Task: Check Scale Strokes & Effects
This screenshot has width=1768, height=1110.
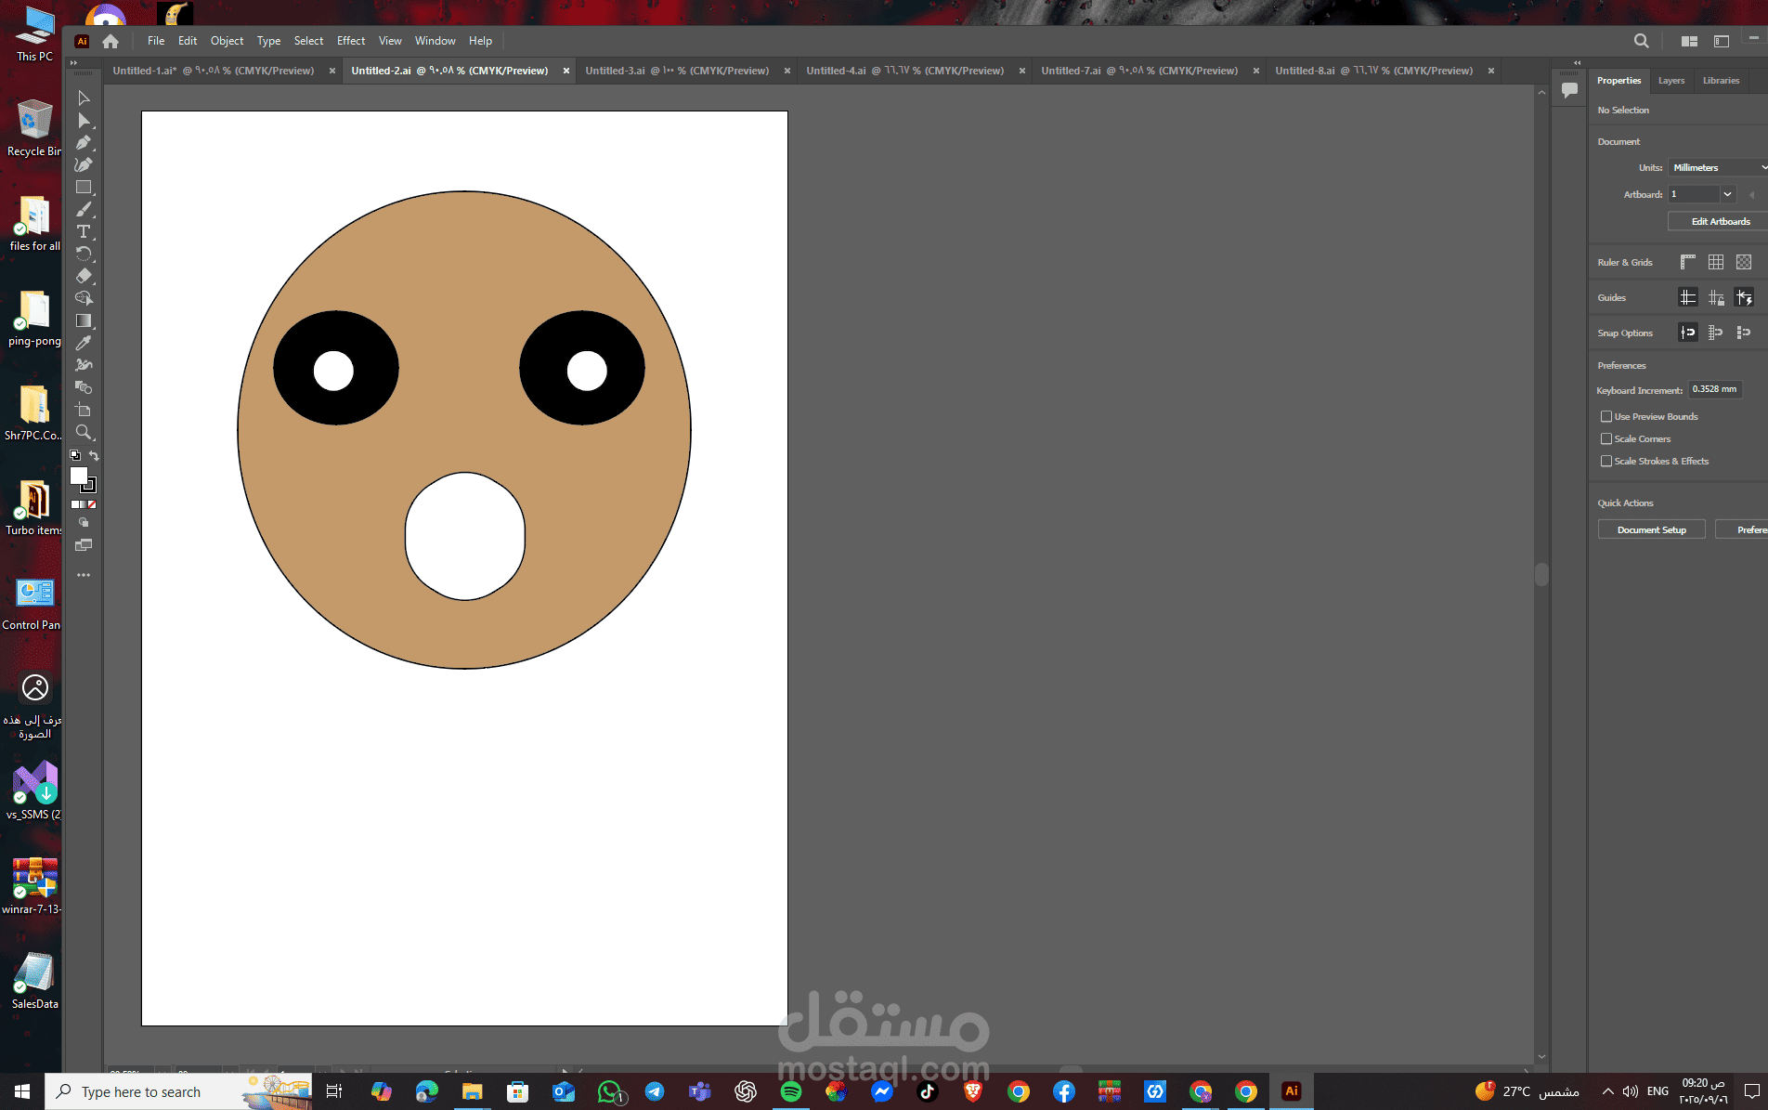Action: pyautogui.click(x=1605, y=461)
